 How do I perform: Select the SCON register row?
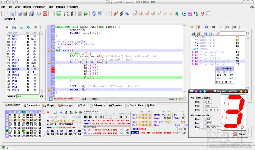(22, 69)
